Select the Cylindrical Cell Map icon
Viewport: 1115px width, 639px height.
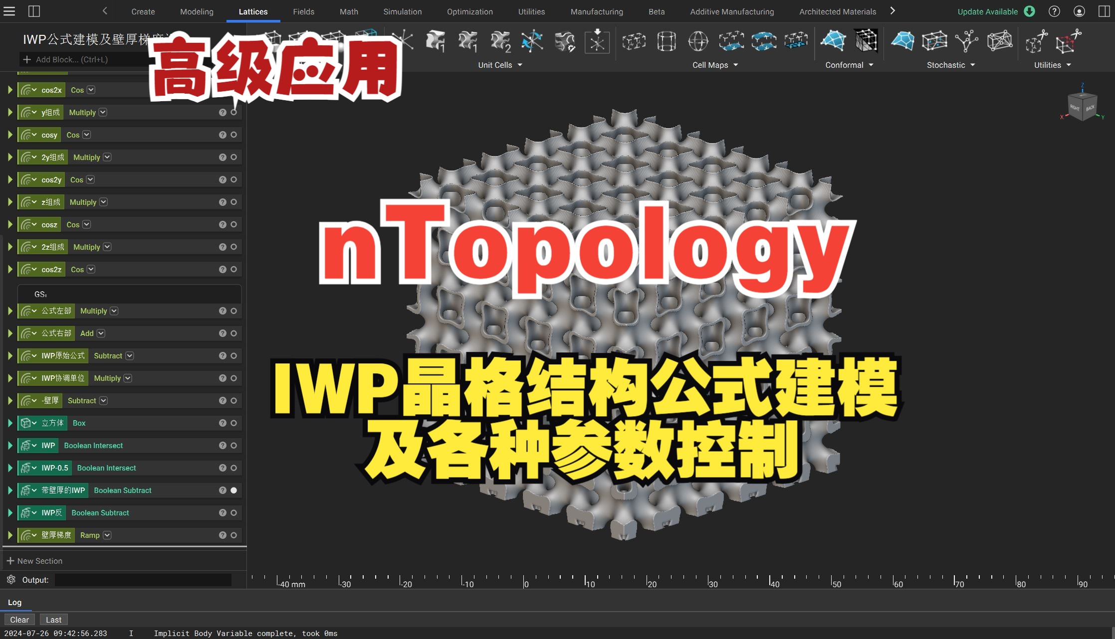point(667,41)
